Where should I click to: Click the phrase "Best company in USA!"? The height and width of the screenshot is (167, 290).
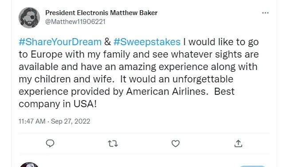pyautogui.click(x=126, y=97)
